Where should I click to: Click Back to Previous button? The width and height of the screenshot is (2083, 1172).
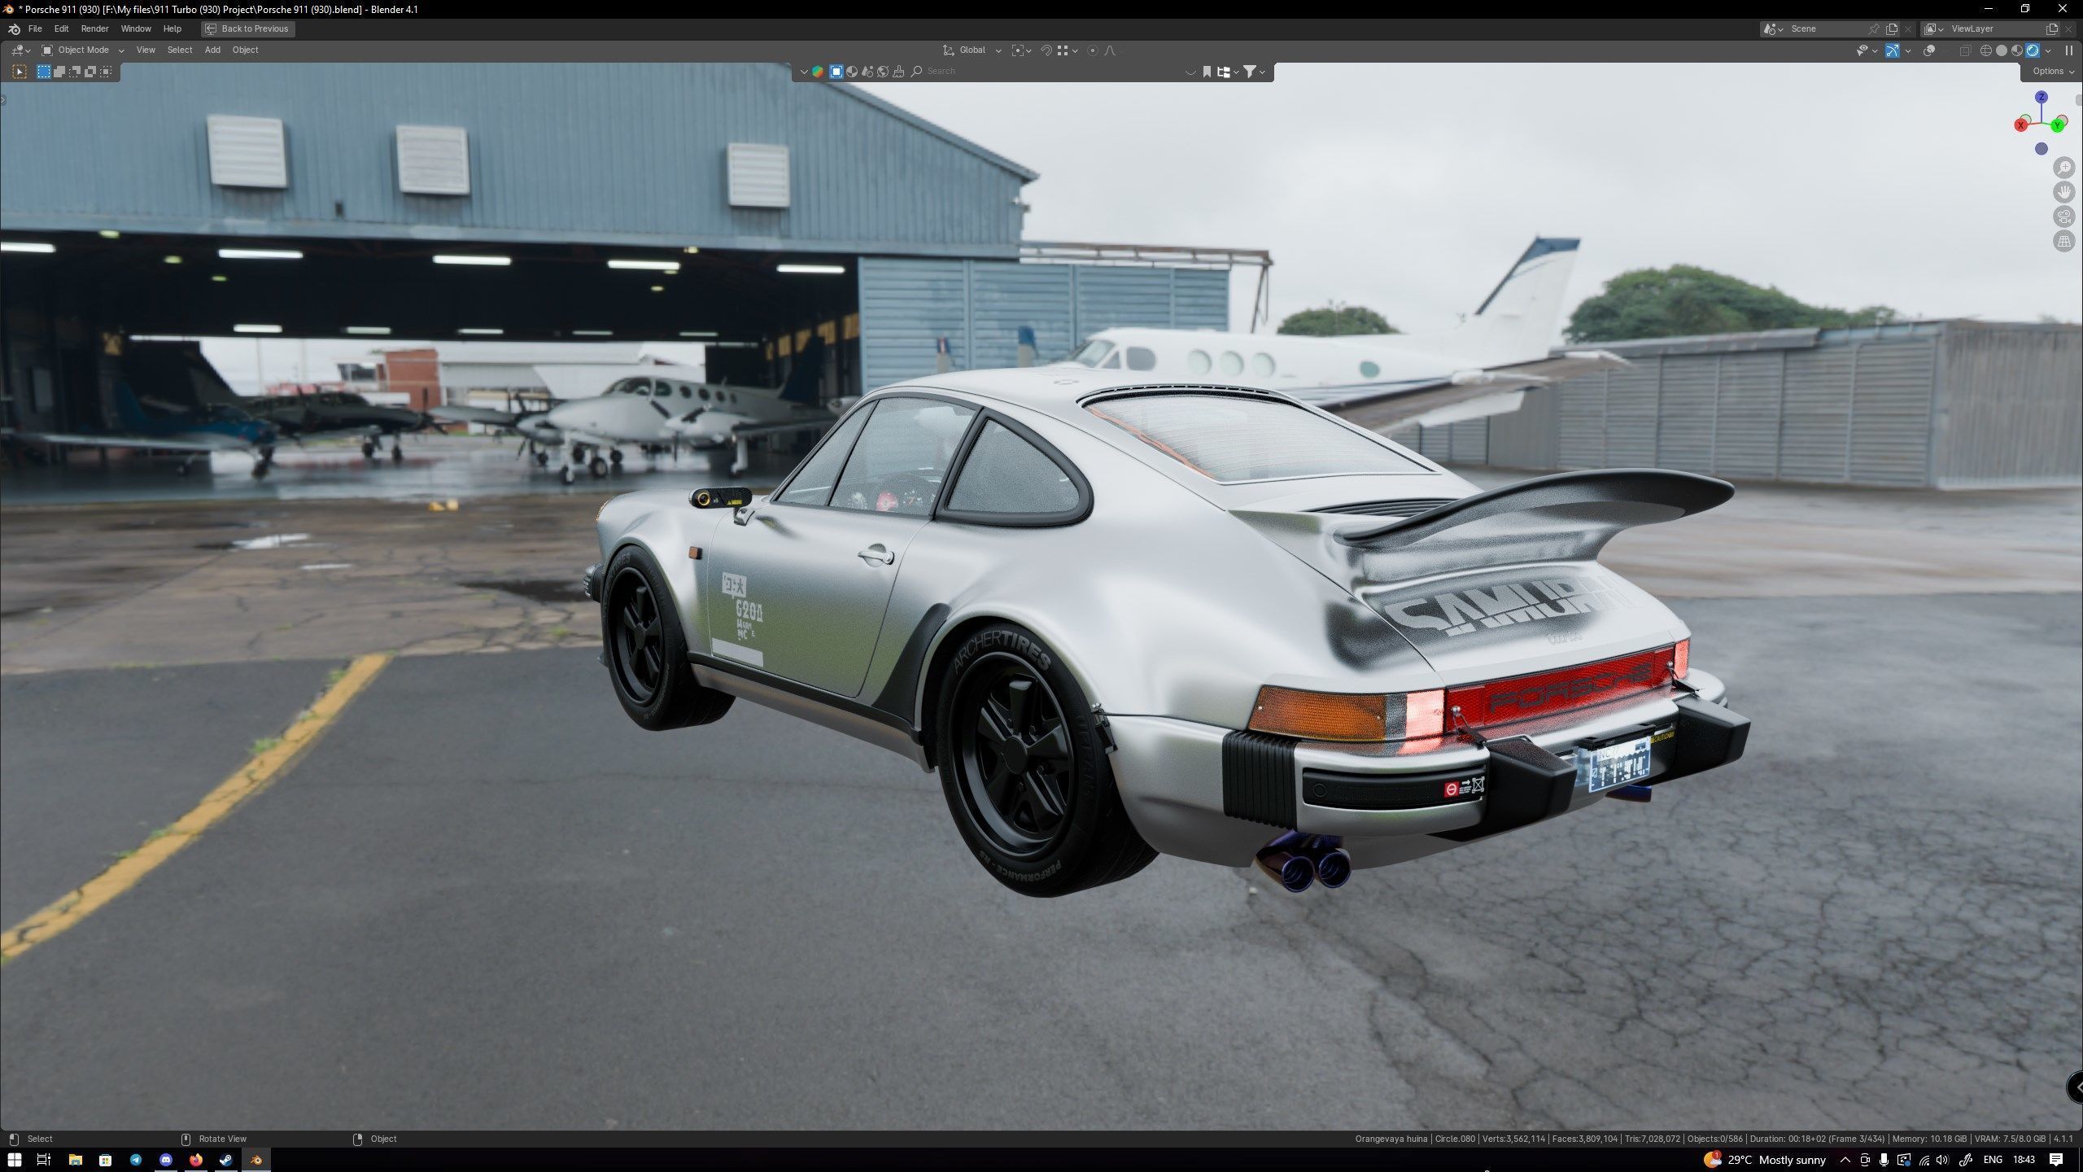point(247,28)
